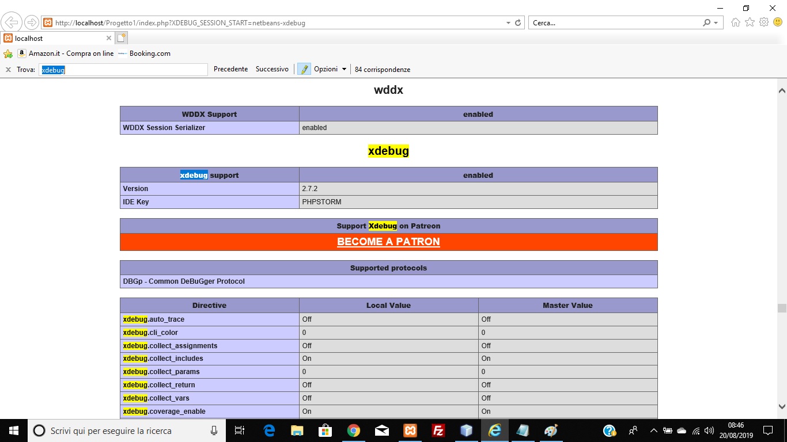Toggle highlight all matches pencil button
The height and width of the screenshot is (442, 787).
click(304, 69)
